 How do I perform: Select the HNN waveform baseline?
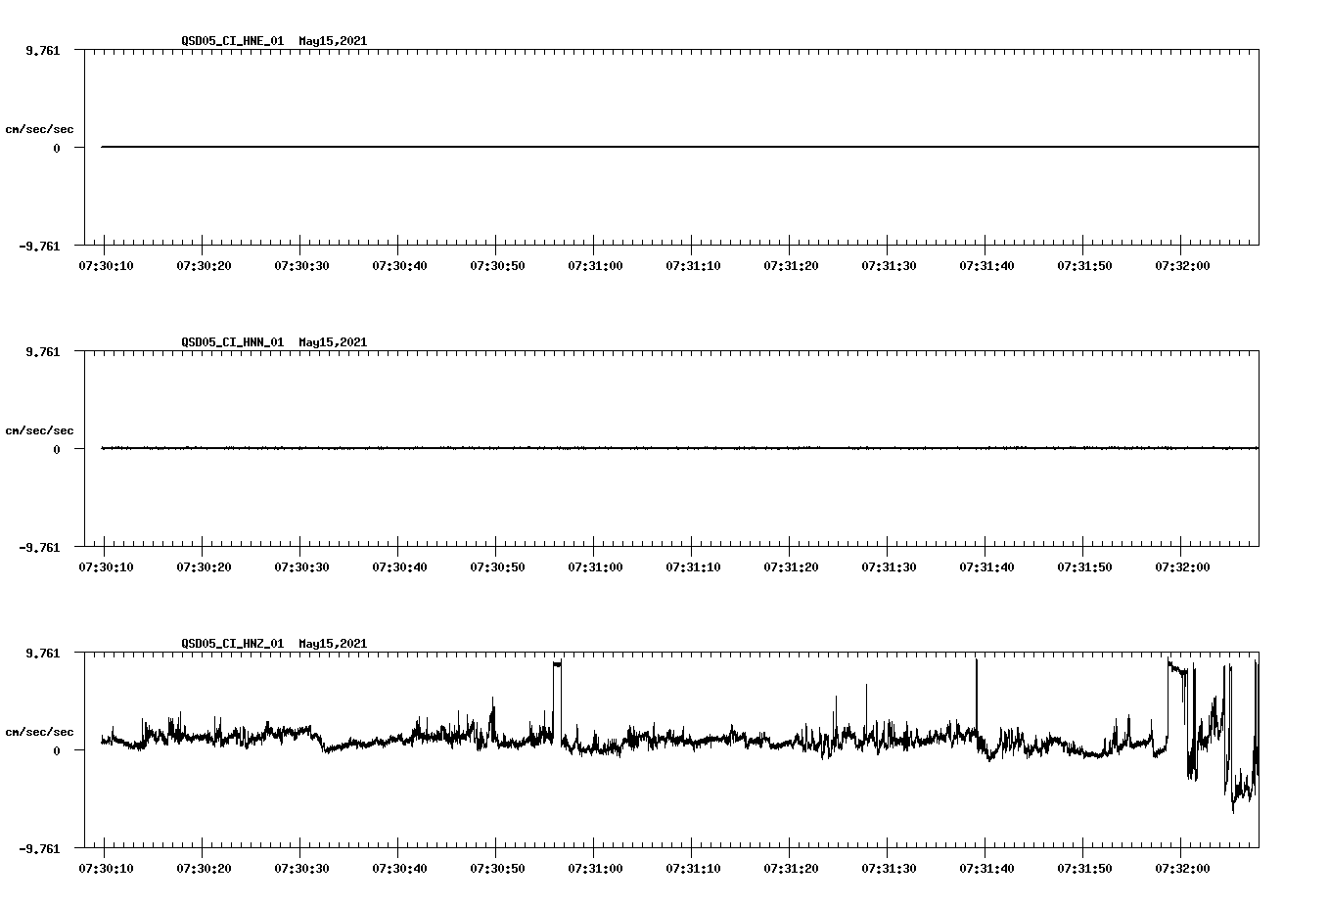pos(587,448)
